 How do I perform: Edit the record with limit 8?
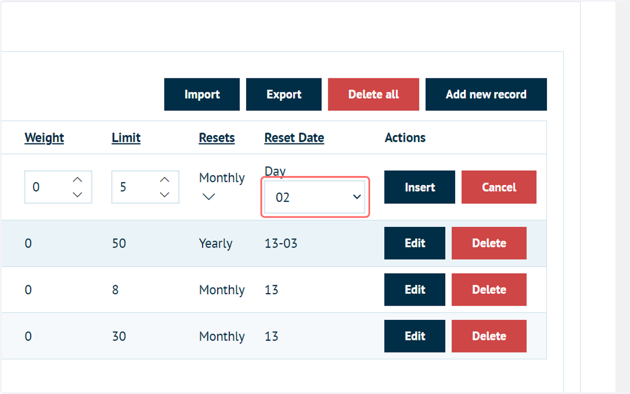(x=415, y=289)
